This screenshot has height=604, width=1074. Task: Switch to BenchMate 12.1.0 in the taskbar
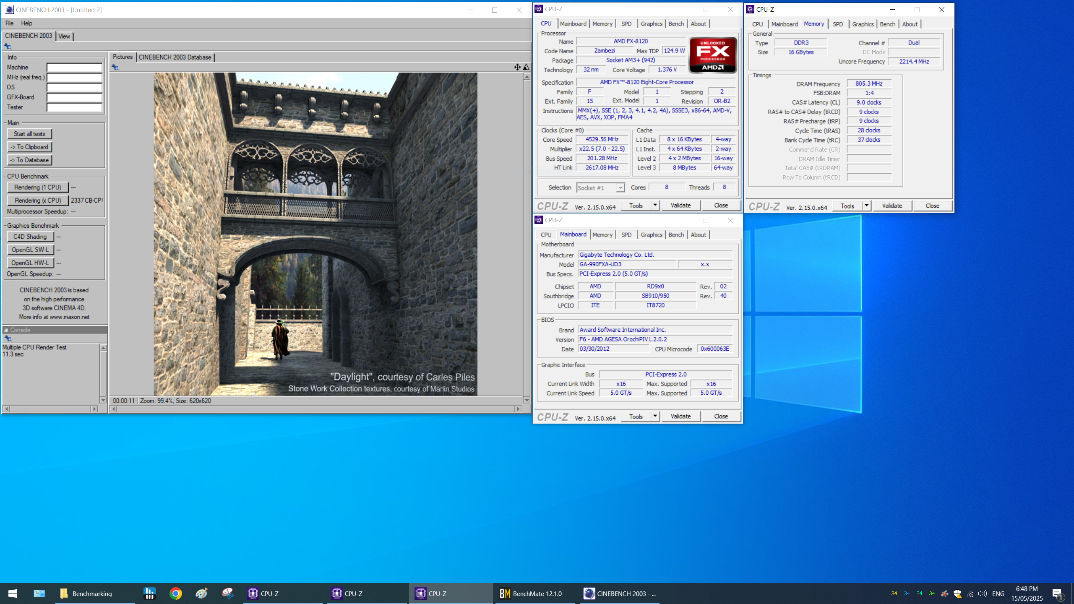click(536, 594)
